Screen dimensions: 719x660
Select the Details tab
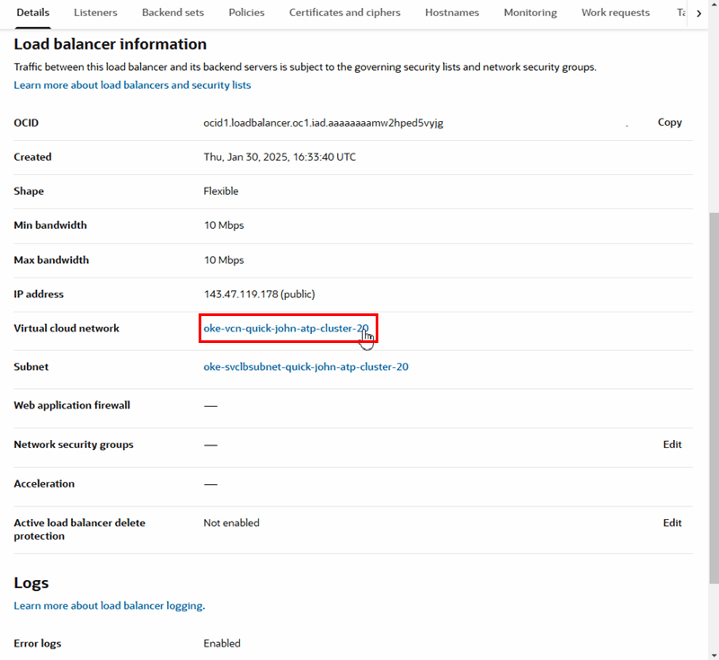(x=33, y=13)
